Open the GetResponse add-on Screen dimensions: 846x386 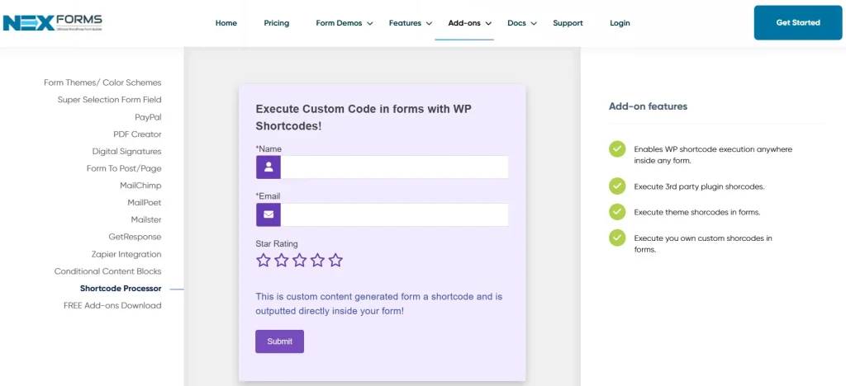point(135,237)
